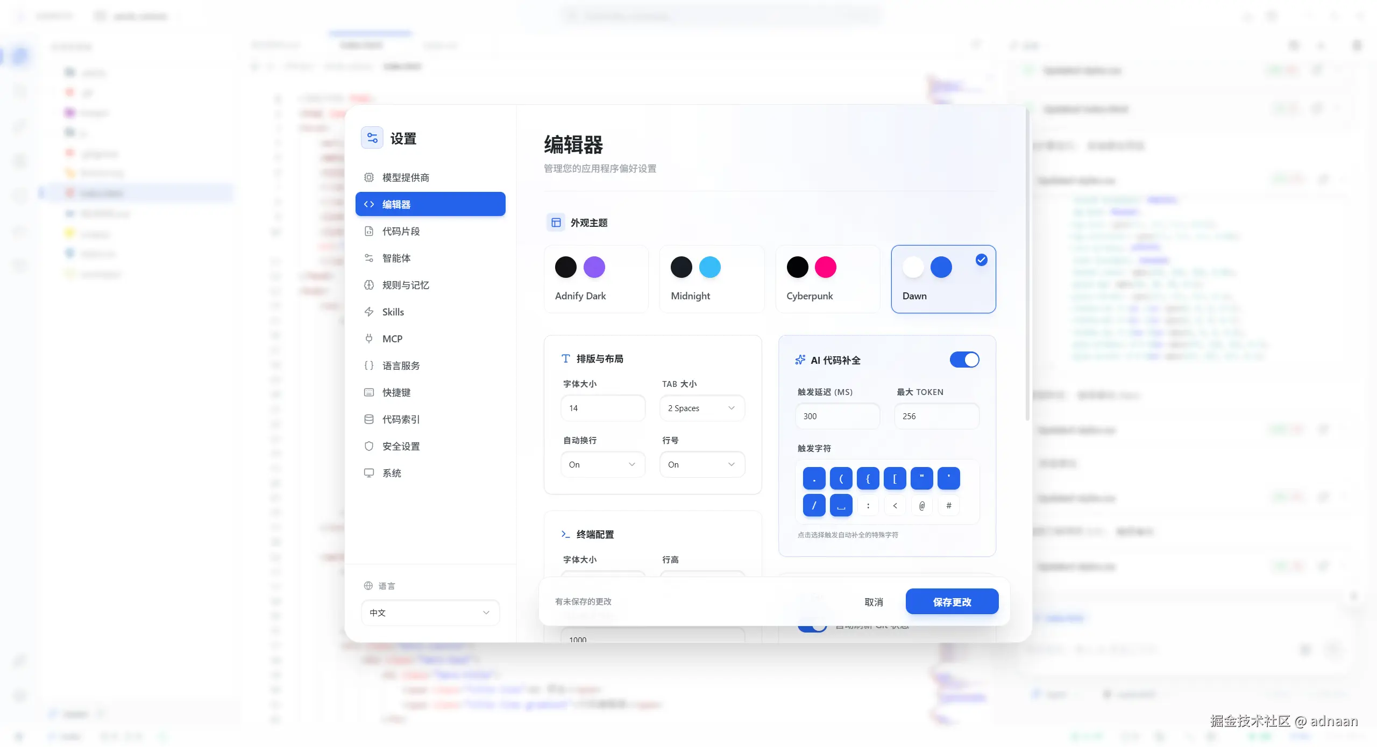The width and height of the screenshot is (1377, 747).
Task: Click the 取消 button
Action: point(874,602)
